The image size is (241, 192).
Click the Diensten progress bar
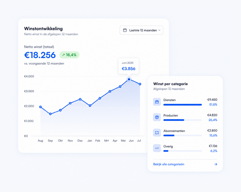[x=183, y=105]
